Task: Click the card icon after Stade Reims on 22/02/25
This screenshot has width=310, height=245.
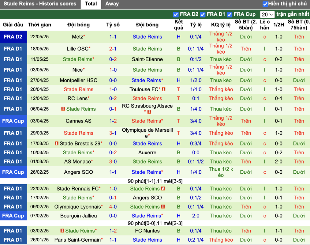Action: click(x=163, y=189)
